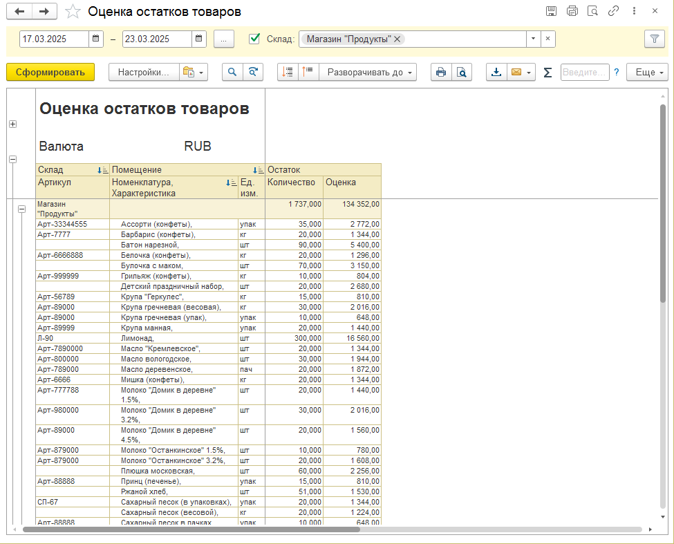Expand the report header plus toggle
Image resolution: width=674 pixels, height=544 pixels.
(x=13, y=124)
